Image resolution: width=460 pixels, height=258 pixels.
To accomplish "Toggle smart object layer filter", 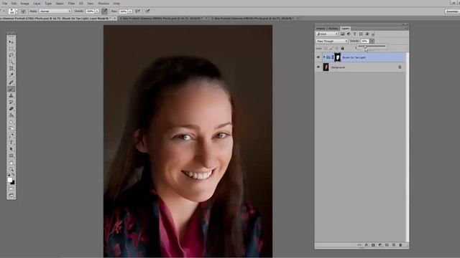I will click(367, 34).
